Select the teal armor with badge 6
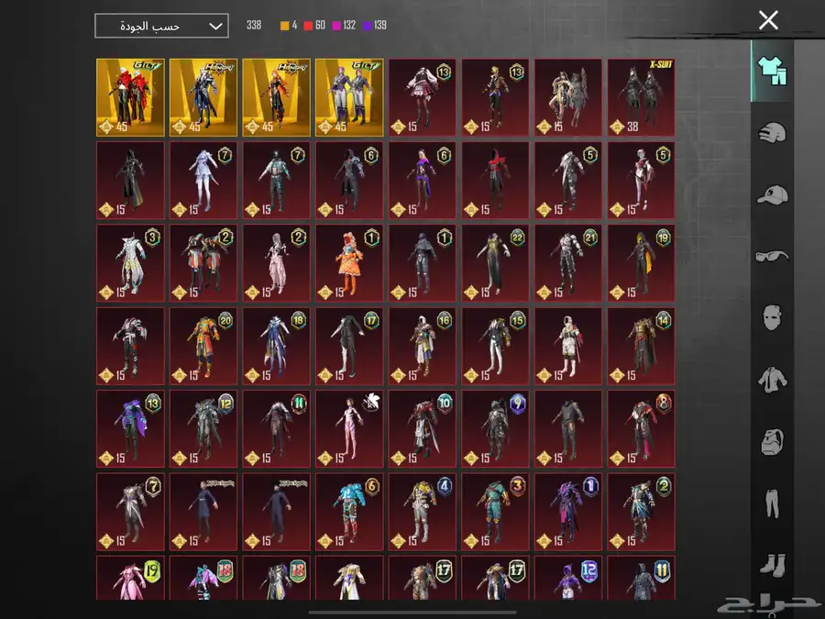The height and width of the screenshot is (619, 825). click(x=349, y=512)
